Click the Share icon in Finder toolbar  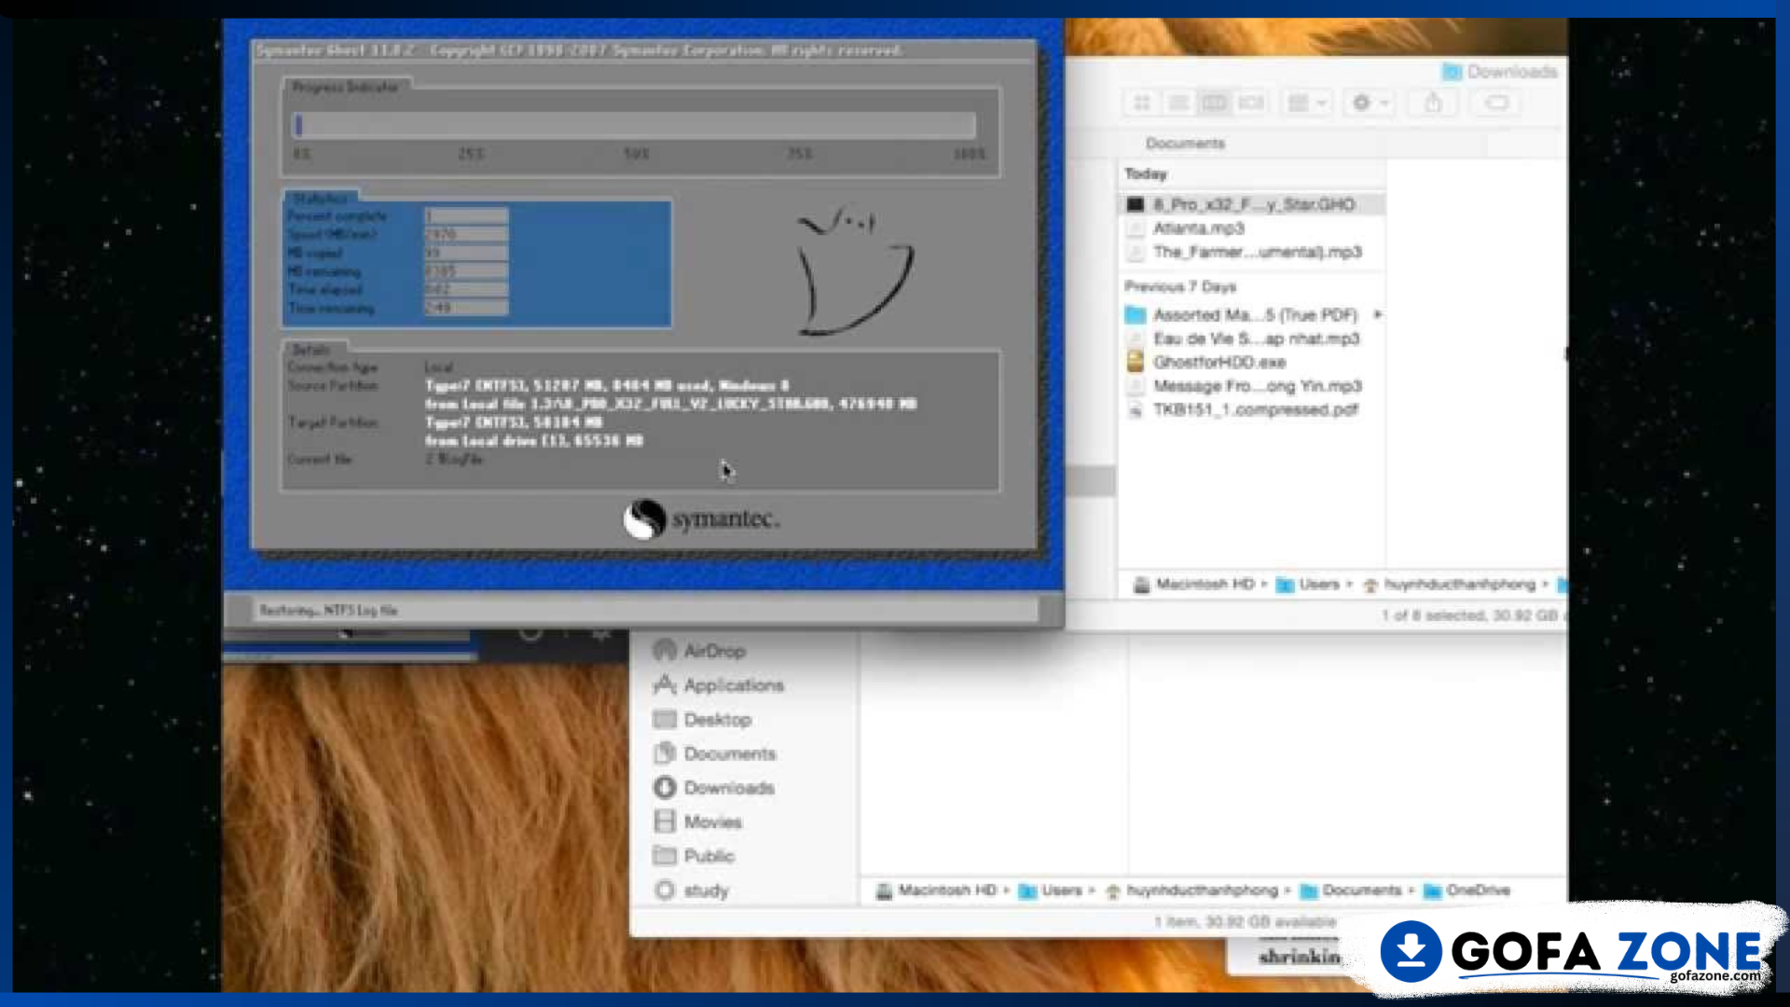(1433, 103)
